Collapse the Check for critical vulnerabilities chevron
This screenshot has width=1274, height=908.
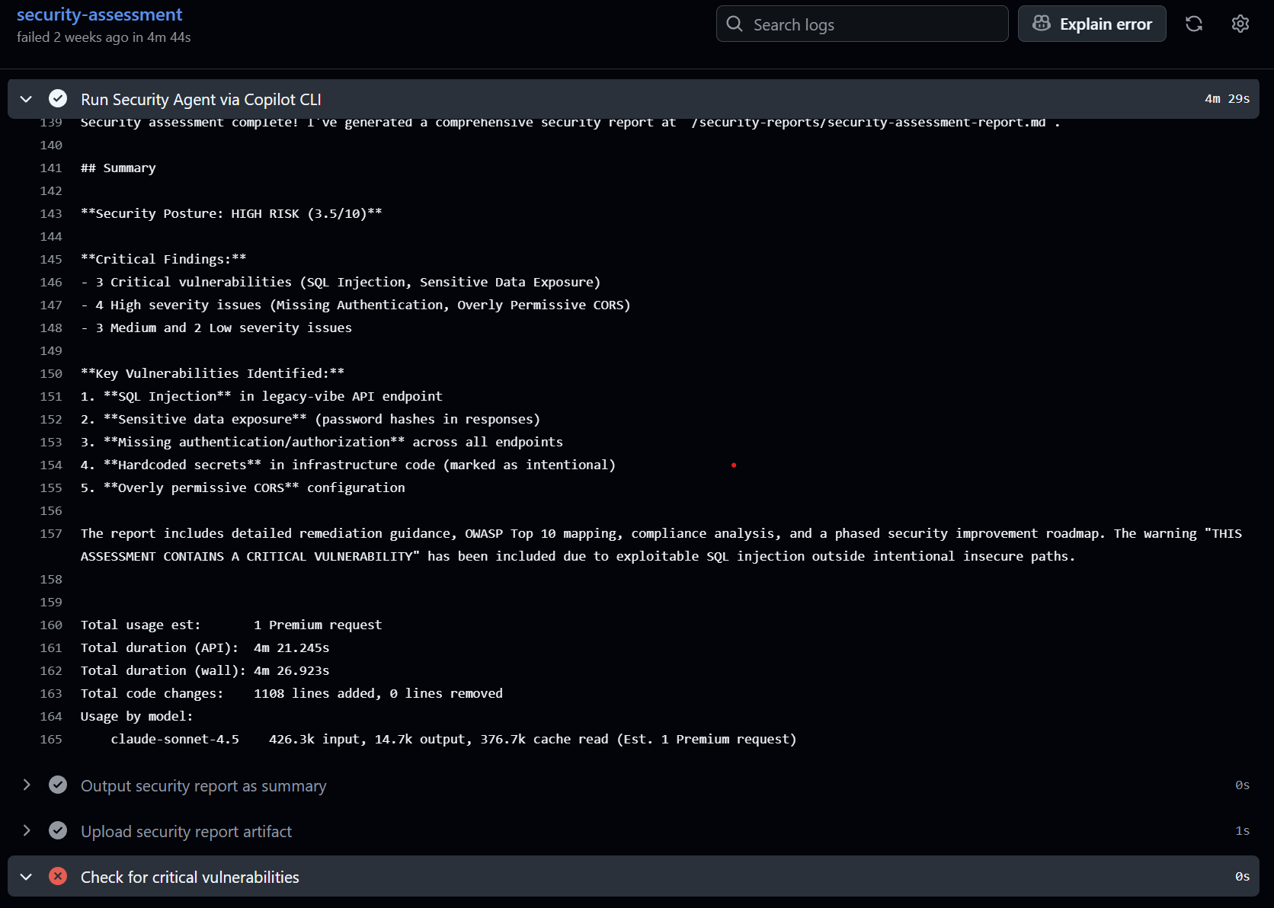26,877
